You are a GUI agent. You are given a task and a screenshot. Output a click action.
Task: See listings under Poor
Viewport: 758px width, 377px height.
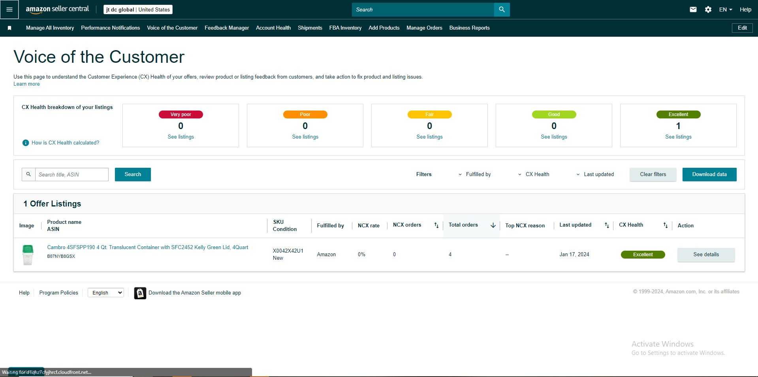pyautogui.click(x=305, y=137)
